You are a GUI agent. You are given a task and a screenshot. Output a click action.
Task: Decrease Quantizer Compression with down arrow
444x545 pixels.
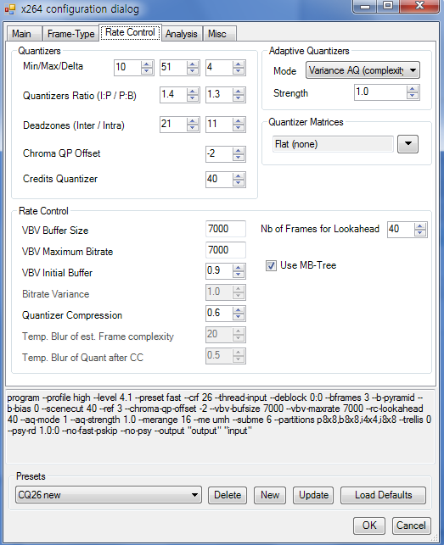point(239,317)
